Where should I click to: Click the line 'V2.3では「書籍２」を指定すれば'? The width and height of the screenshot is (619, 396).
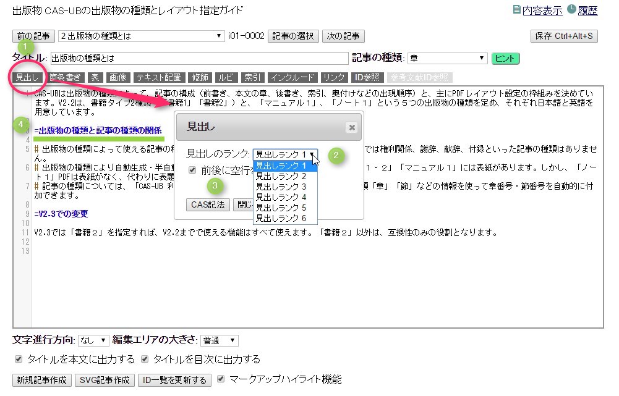[x=266, y=233]
